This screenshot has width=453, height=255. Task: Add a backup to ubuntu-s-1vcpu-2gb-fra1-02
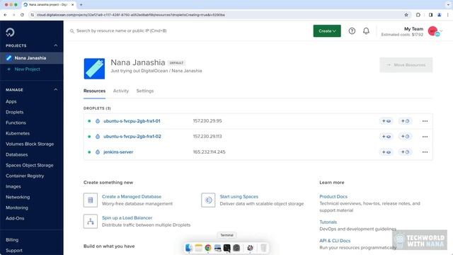click(x=405, y=137)
